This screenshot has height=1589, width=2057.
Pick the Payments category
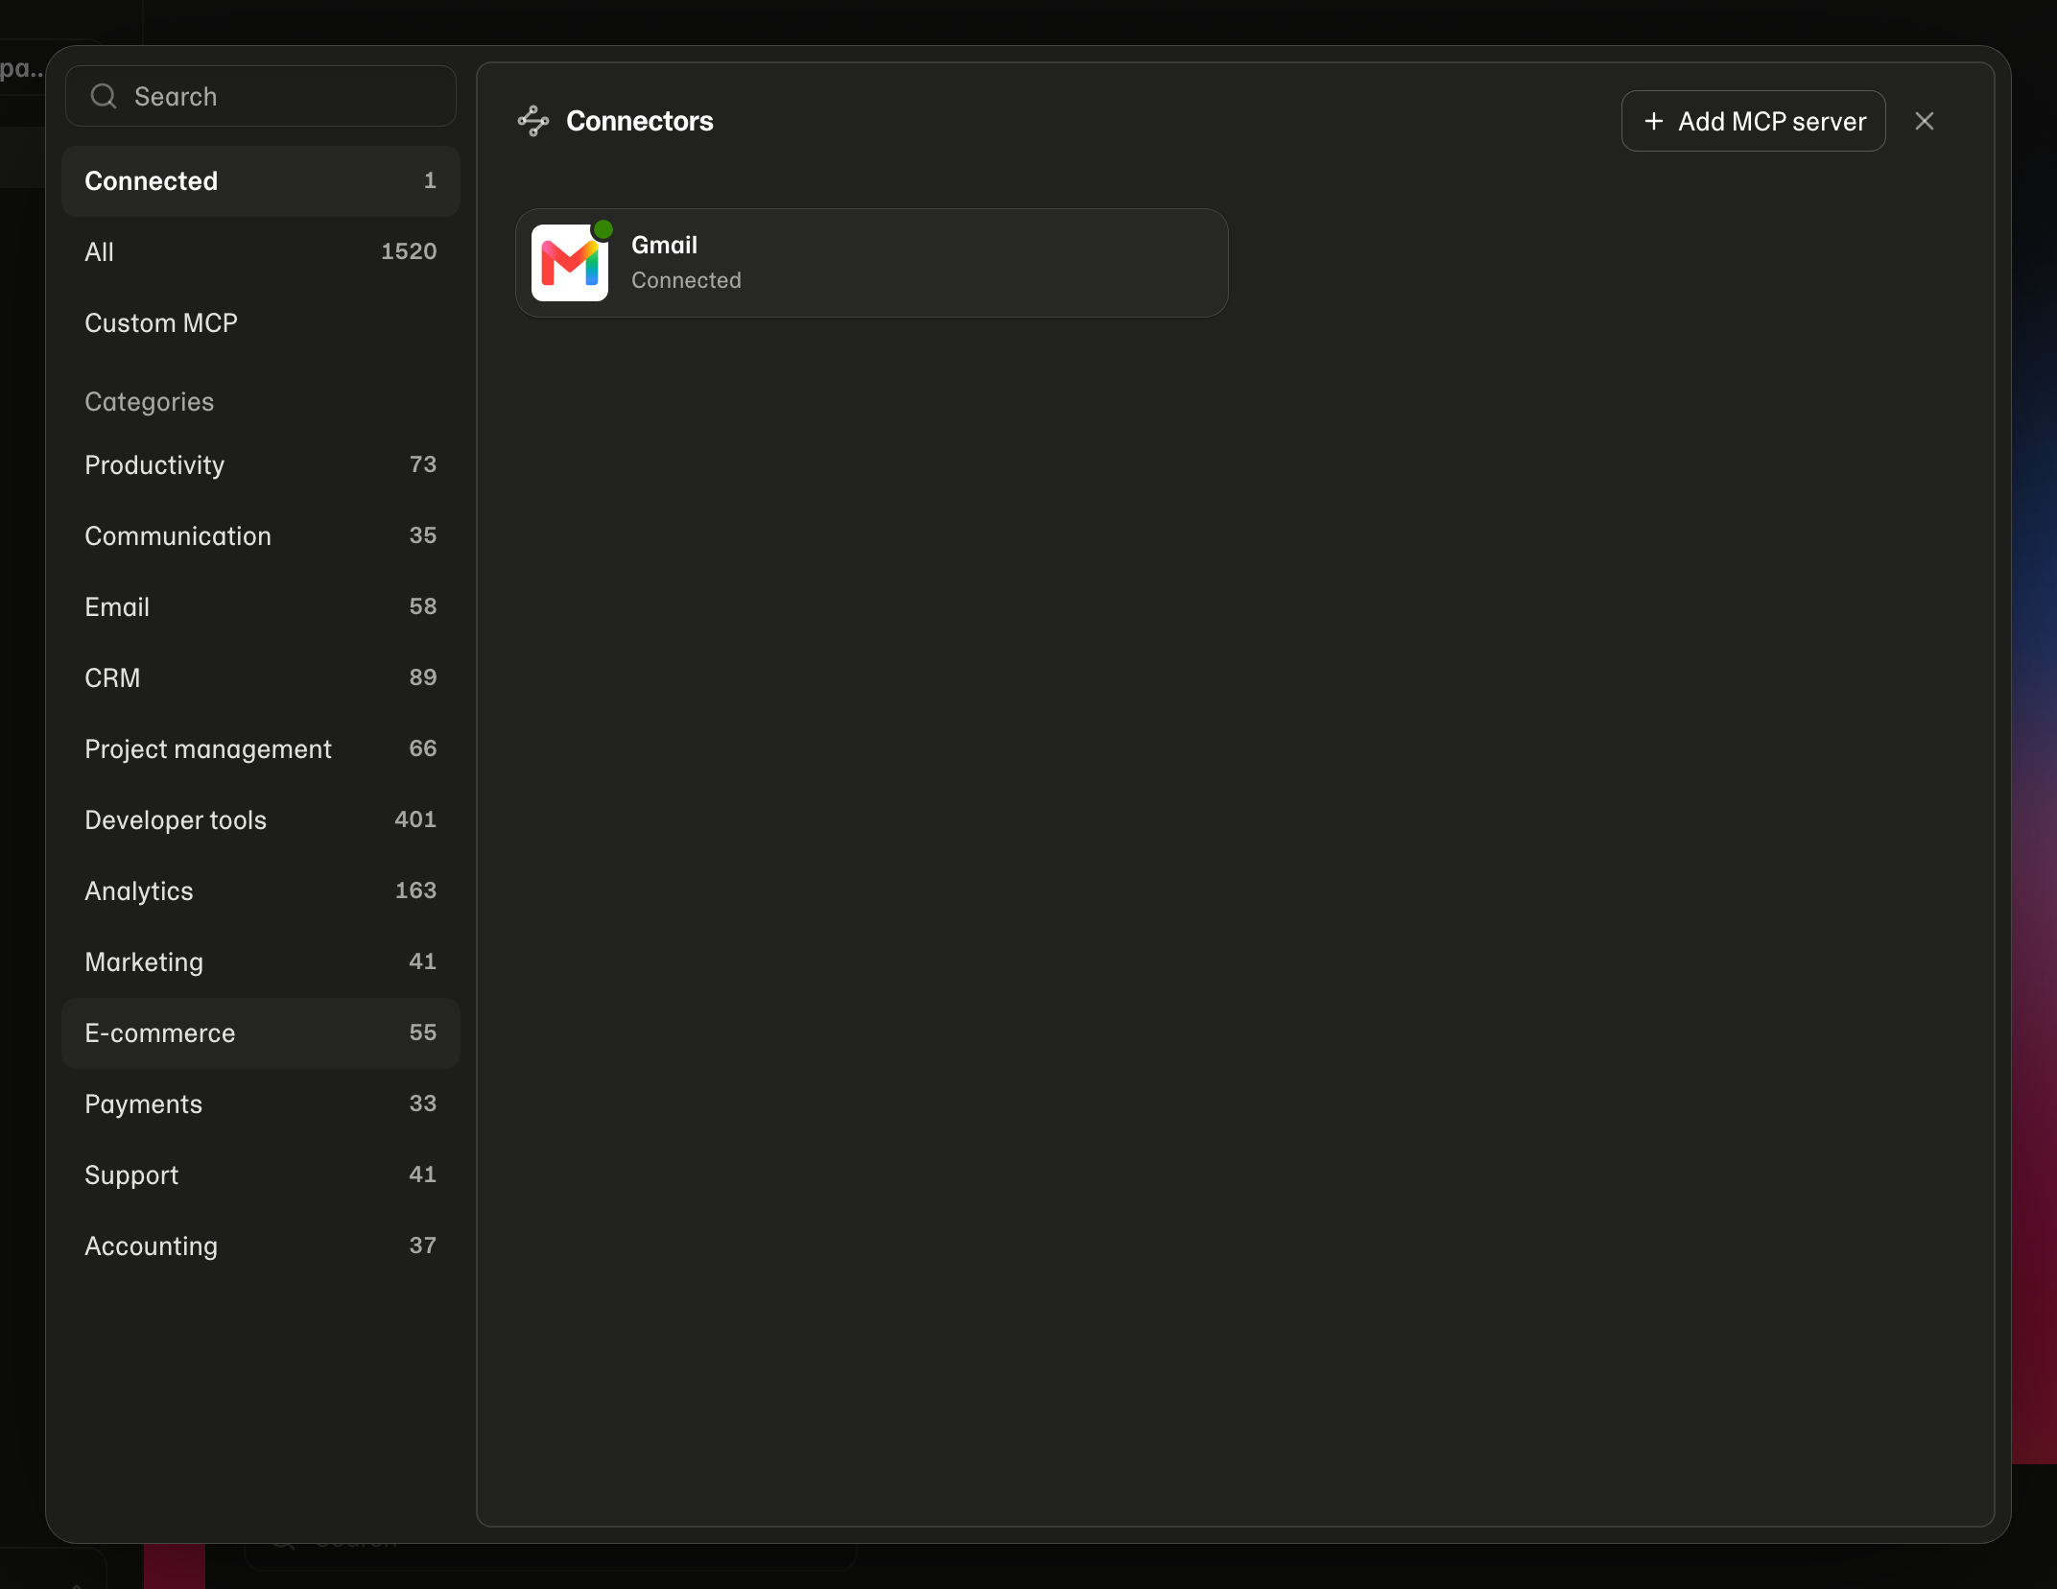click(261, 1104)
